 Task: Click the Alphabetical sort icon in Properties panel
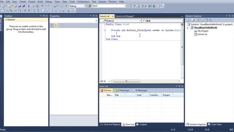[x=56, y=25]
